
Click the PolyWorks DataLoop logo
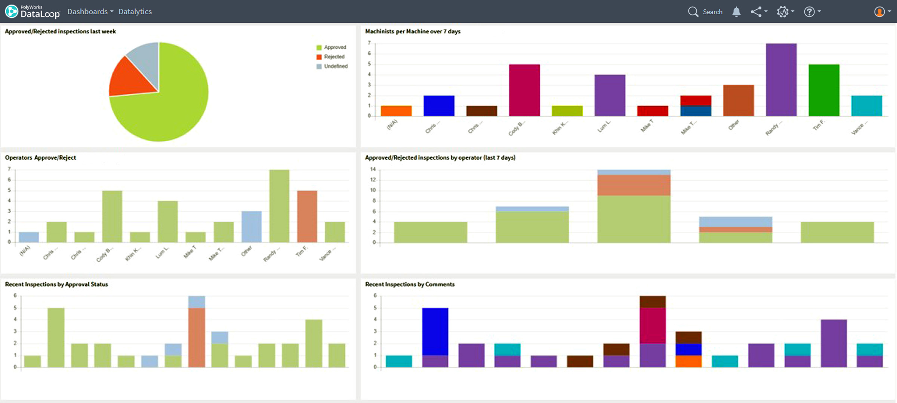[33, 12]
